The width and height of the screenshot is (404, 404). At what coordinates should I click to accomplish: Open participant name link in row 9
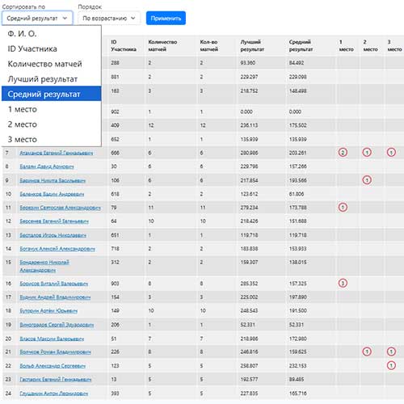[x=53, y=180]
